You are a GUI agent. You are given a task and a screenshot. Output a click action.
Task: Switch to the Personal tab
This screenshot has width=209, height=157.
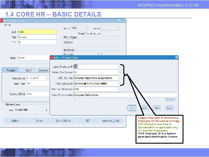[x=11, y=70]
